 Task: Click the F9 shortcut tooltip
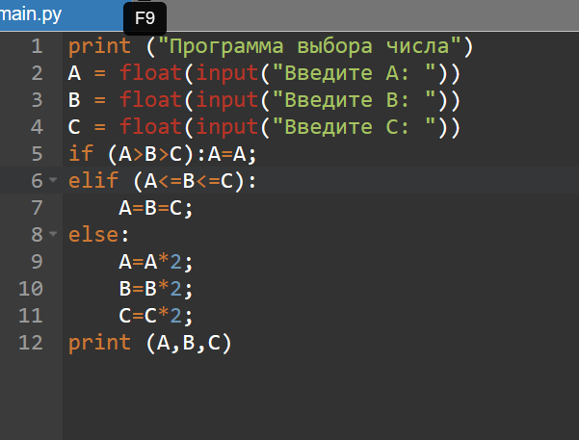coord(145,18)
